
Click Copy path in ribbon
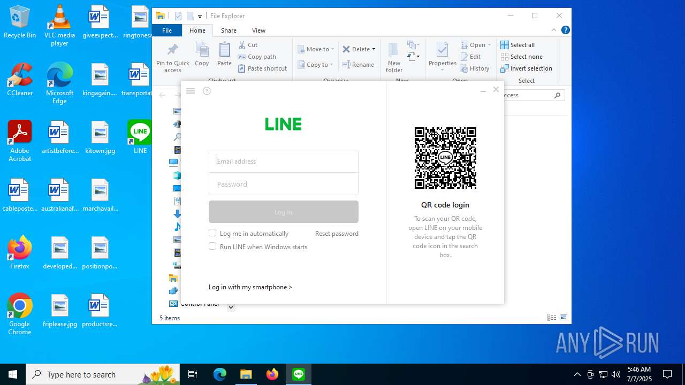[x=257, y=57]
